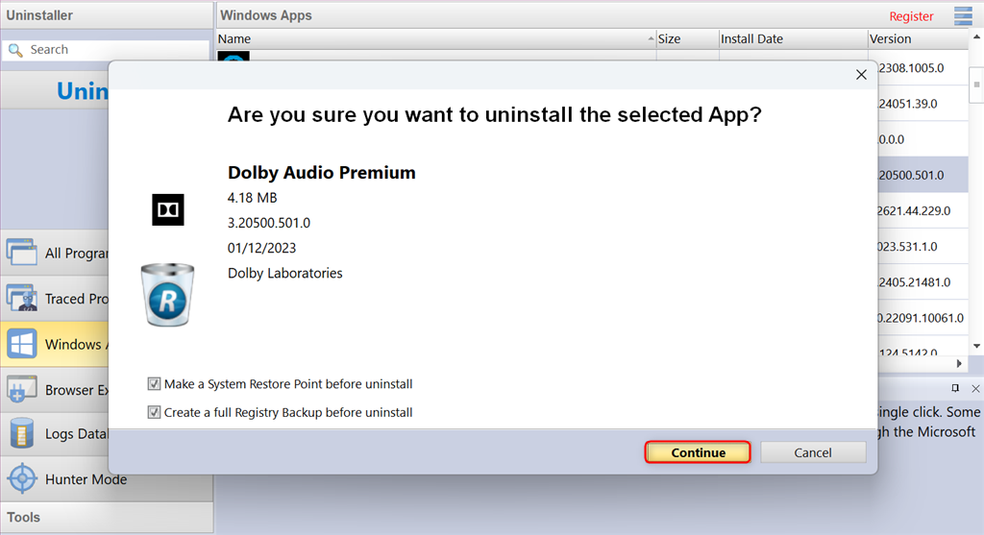984x535 pixels.
Task: Click the Dolby Audio Premium app icon
Action: tap(167, 209)
